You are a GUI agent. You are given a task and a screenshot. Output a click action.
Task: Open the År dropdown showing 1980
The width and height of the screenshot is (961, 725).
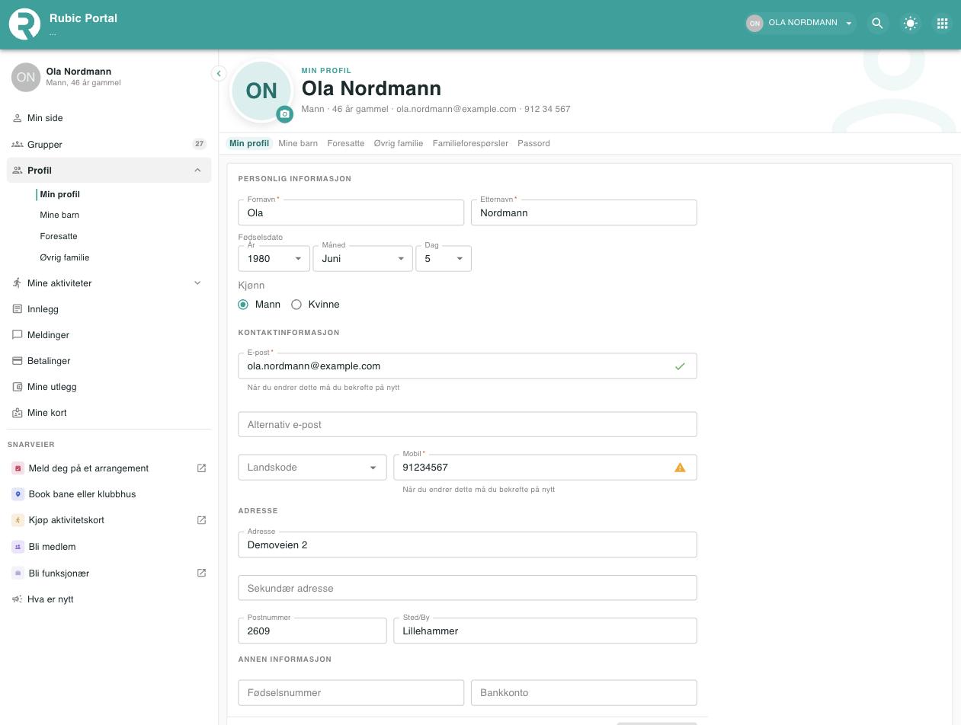274,259
